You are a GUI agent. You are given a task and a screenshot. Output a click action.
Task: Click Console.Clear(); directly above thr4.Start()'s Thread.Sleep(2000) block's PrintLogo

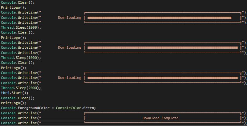[18, 63]
